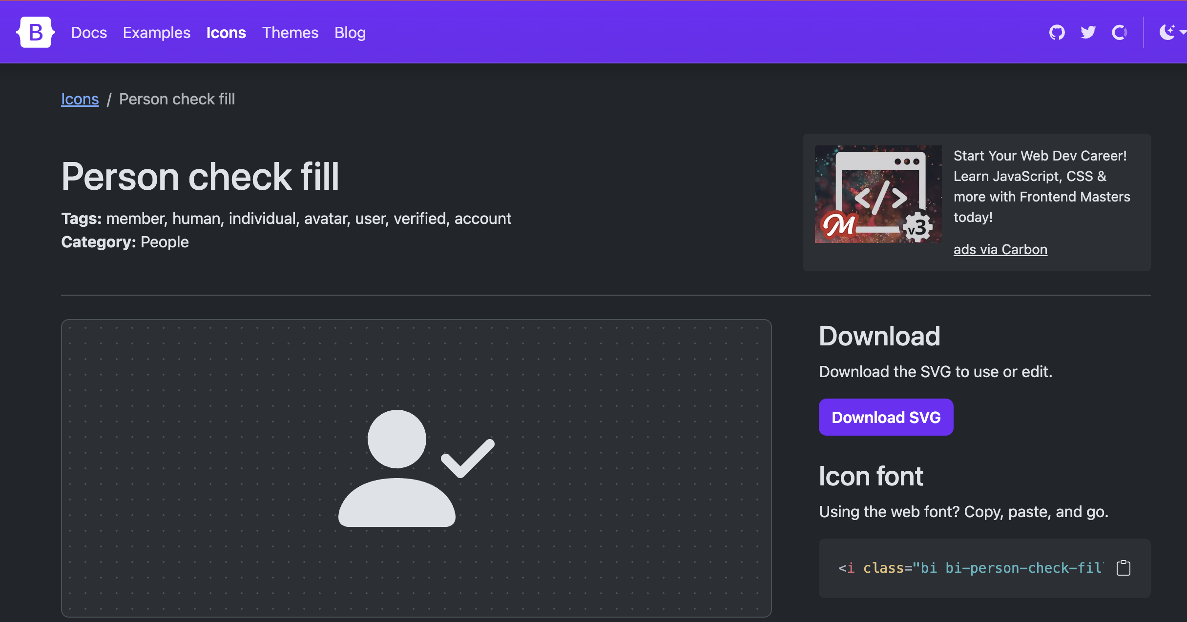Viewport: 1187px width, 622px height.
Task: Go to Examples in the navbar
Action: pyautogui.click(x=156, y=33)
